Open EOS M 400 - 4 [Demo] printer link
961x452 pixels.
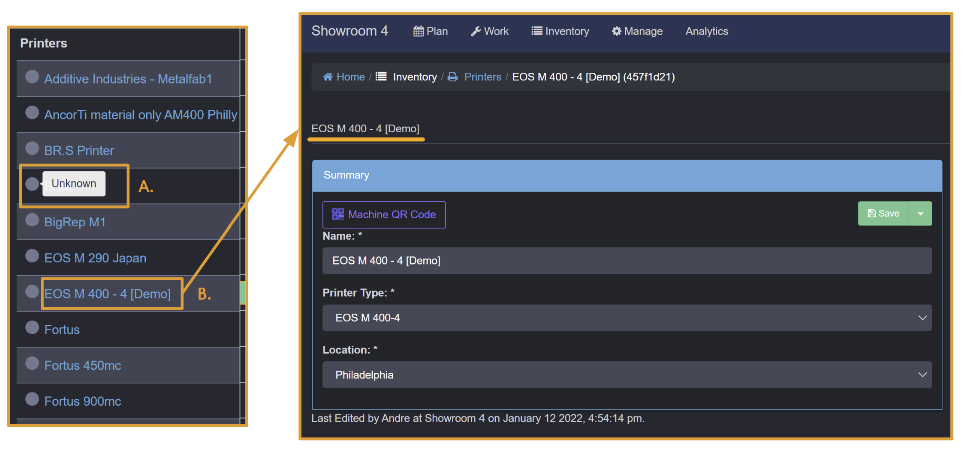[x=108, y=294]
